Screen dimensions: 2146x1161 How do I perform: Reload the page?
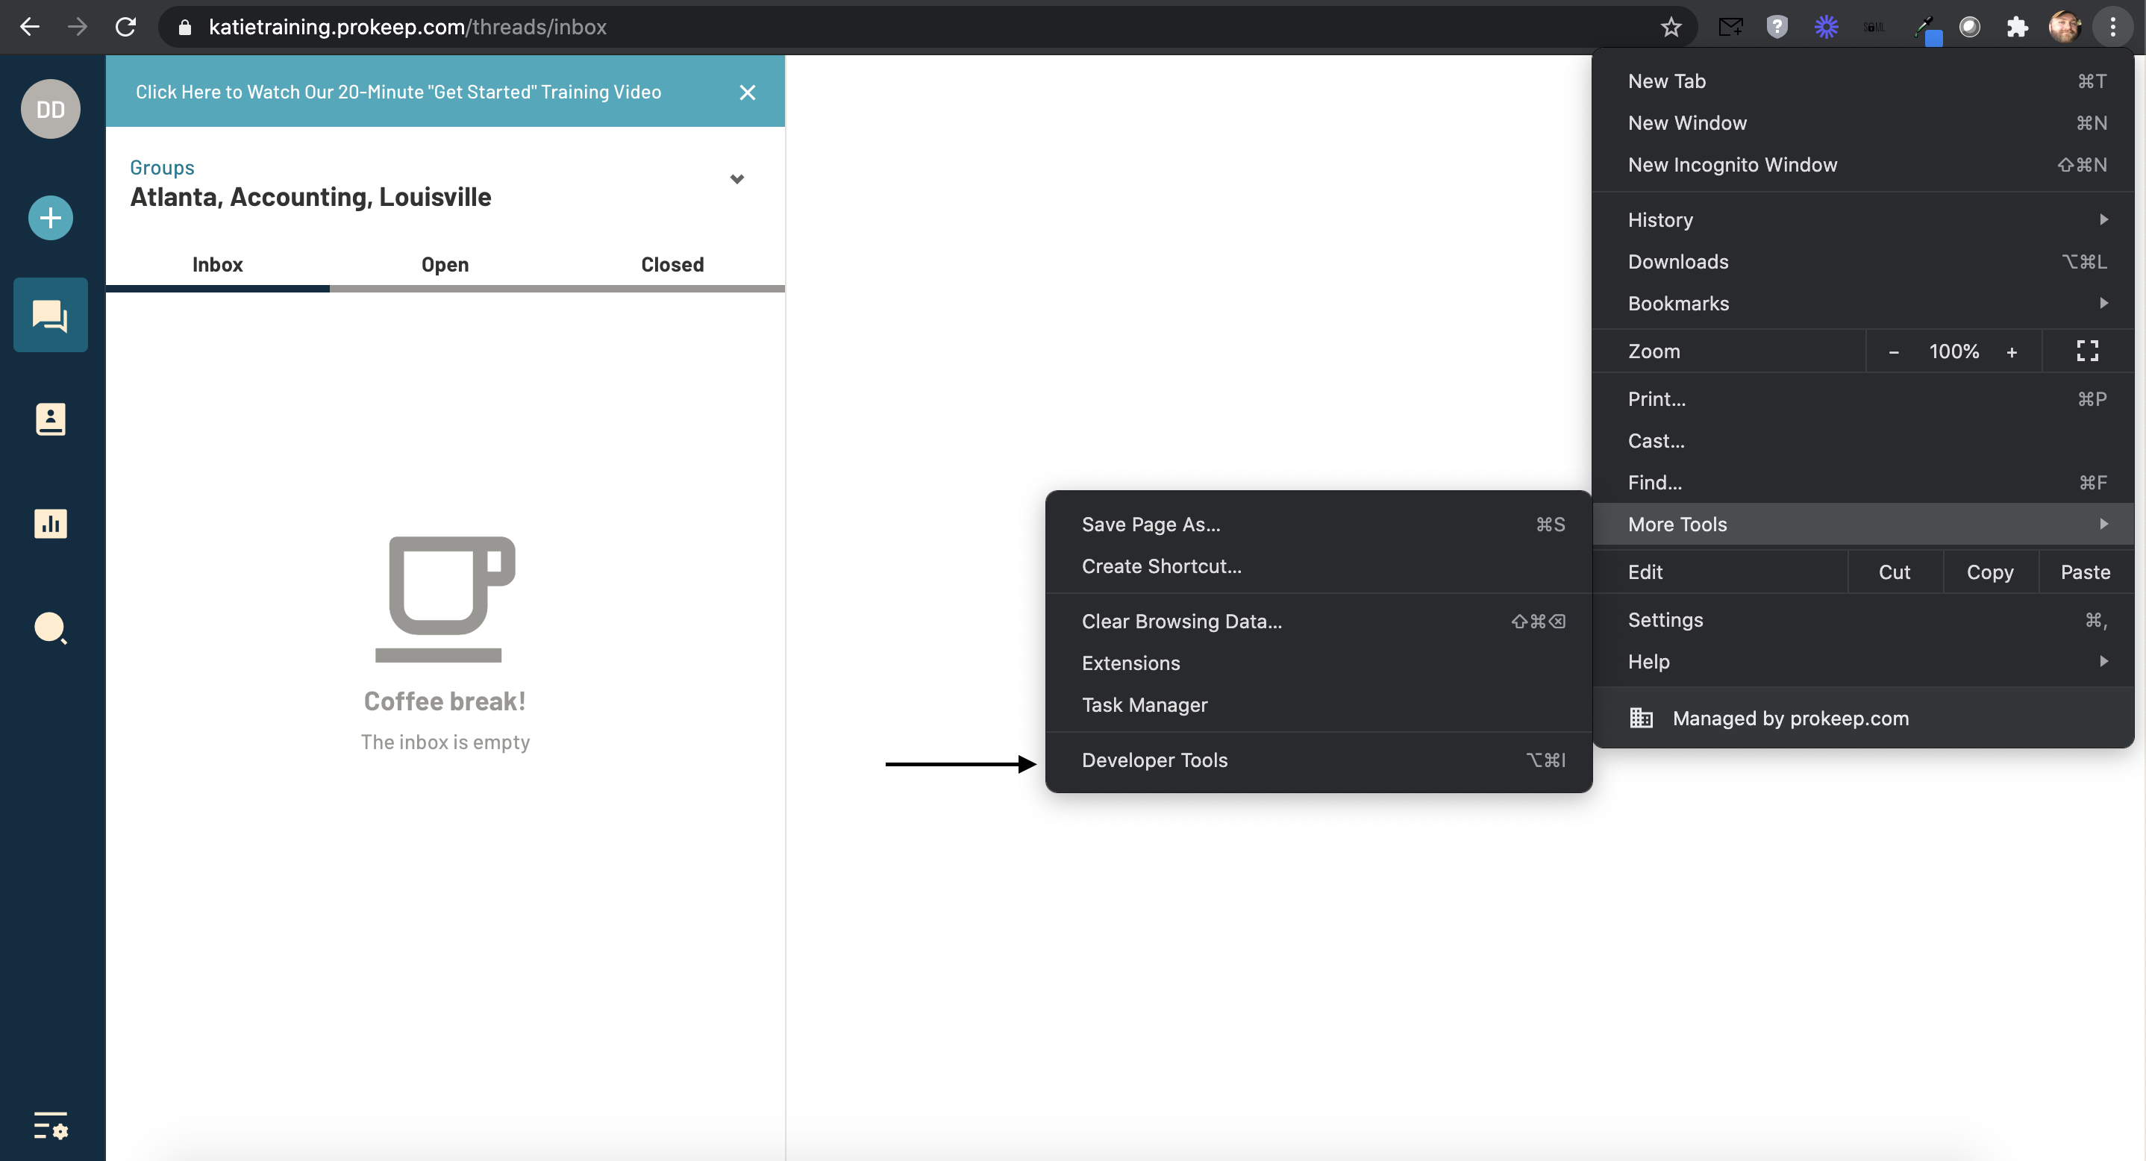tap(126, 28)
